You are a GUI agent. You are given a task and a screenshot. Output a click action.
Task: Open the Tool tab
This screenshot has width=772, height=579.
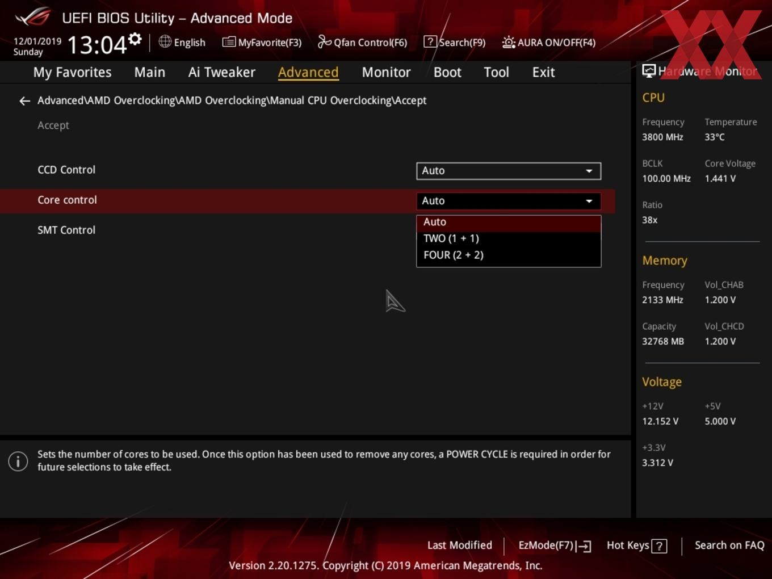pos(496,72)
